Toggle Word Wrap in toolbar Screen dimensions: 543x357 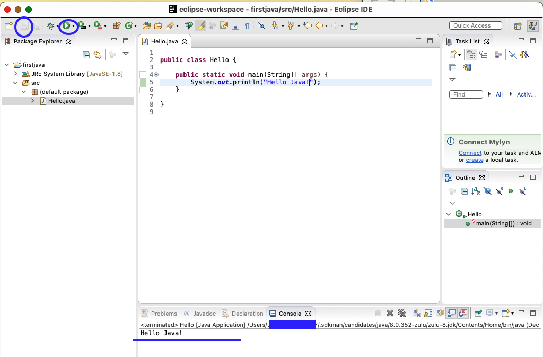(224, 25)
